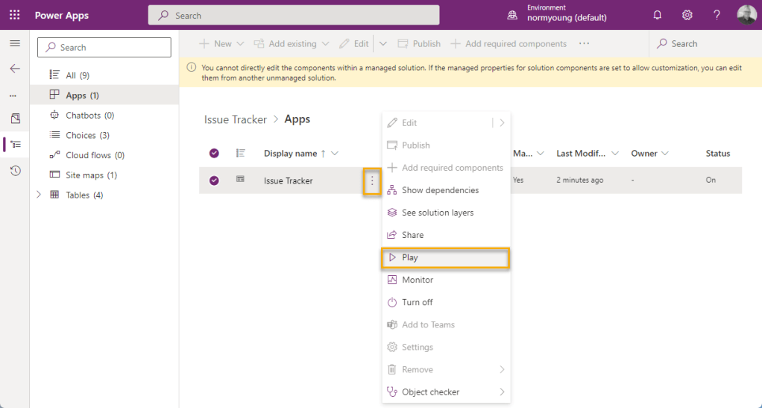Open Display name column sort dropdown
This screenshot has height=408, width=762.
coord(335,154)
